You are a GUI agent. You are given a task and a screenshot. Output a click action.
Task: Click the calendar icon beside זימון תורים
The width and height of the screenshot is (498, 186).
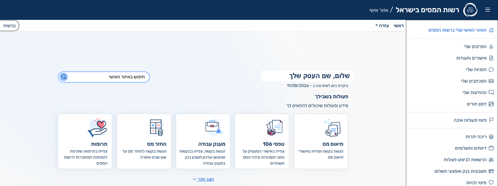pos(492,104)
